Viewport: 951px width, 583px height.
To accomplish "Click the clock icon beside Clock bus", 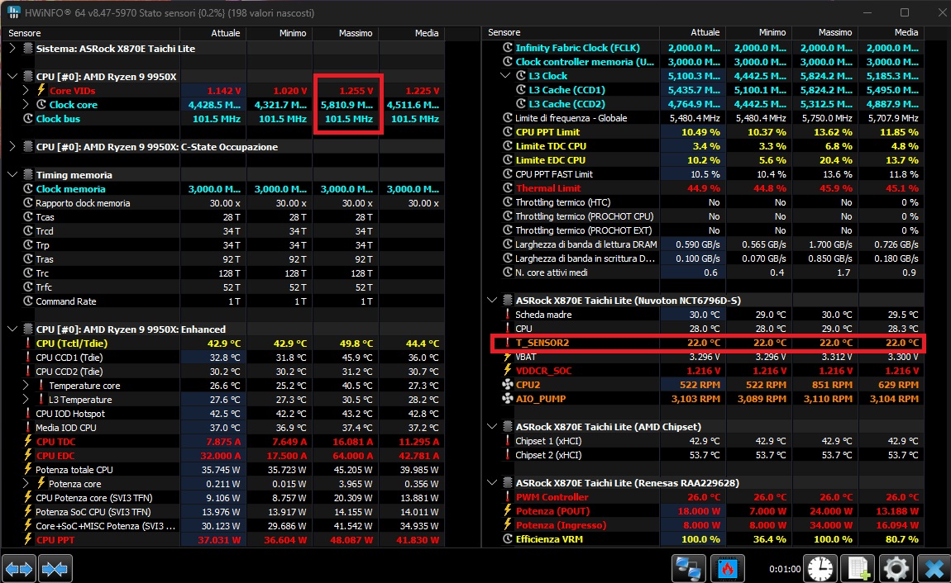I will point(28,119).
